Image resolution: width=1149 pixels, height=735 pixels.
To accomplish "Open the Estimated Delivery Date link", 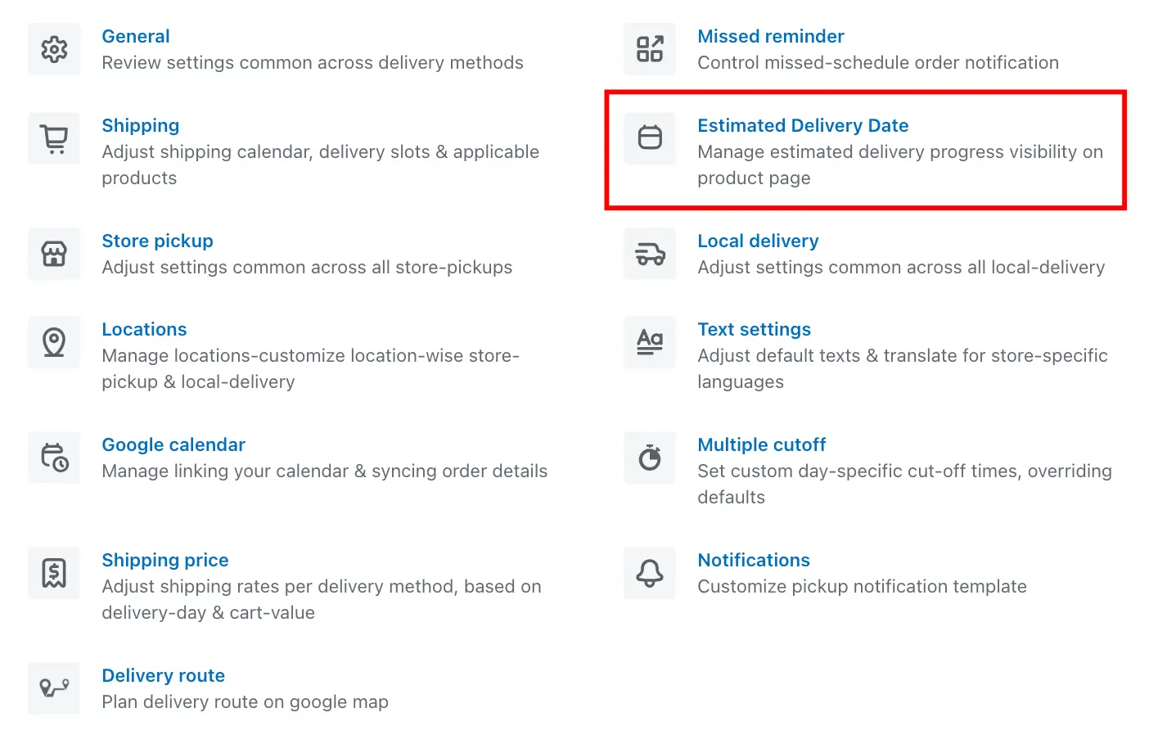I will (803, 125).
